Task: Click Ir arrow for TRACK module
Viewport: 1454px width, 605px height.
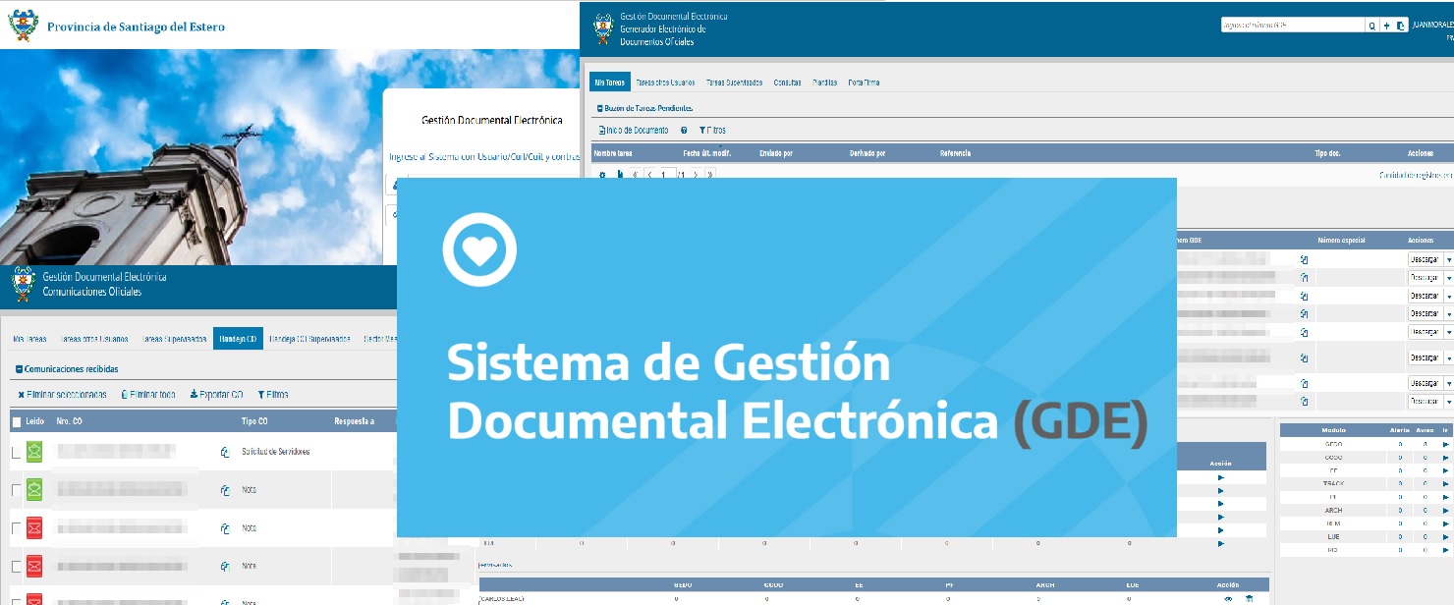Action: click(1446, 484)
